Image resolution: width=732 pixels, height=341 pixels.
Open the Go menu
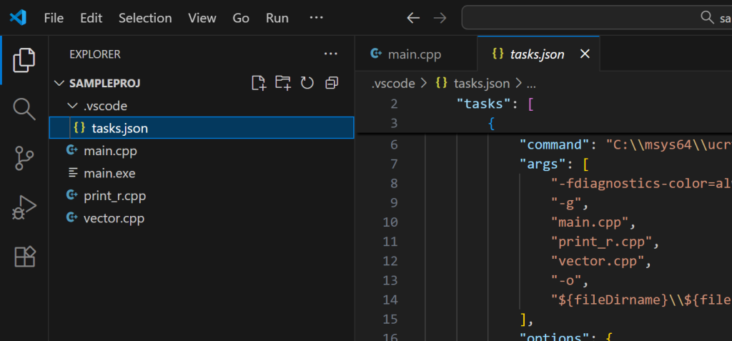point(241,18)
